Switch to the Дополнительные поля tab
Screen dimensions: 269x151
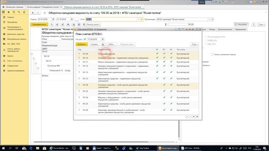225,29
